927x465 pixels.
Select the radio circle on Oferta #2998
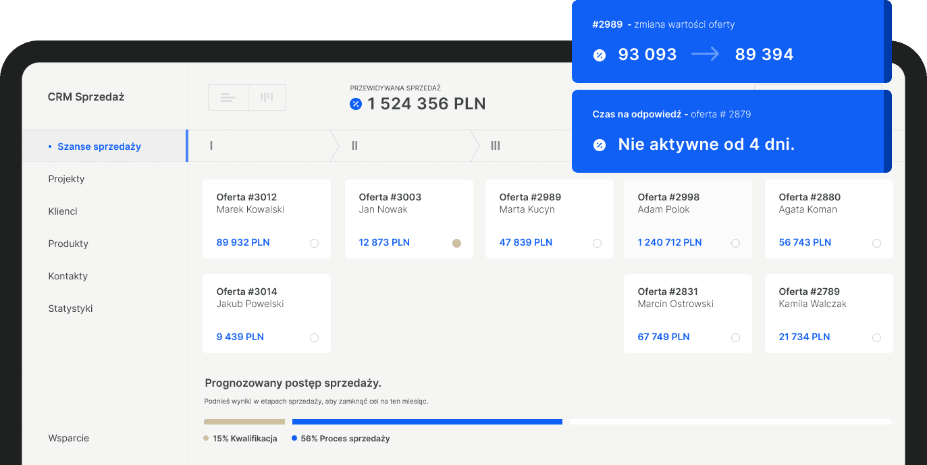point(735,244)
